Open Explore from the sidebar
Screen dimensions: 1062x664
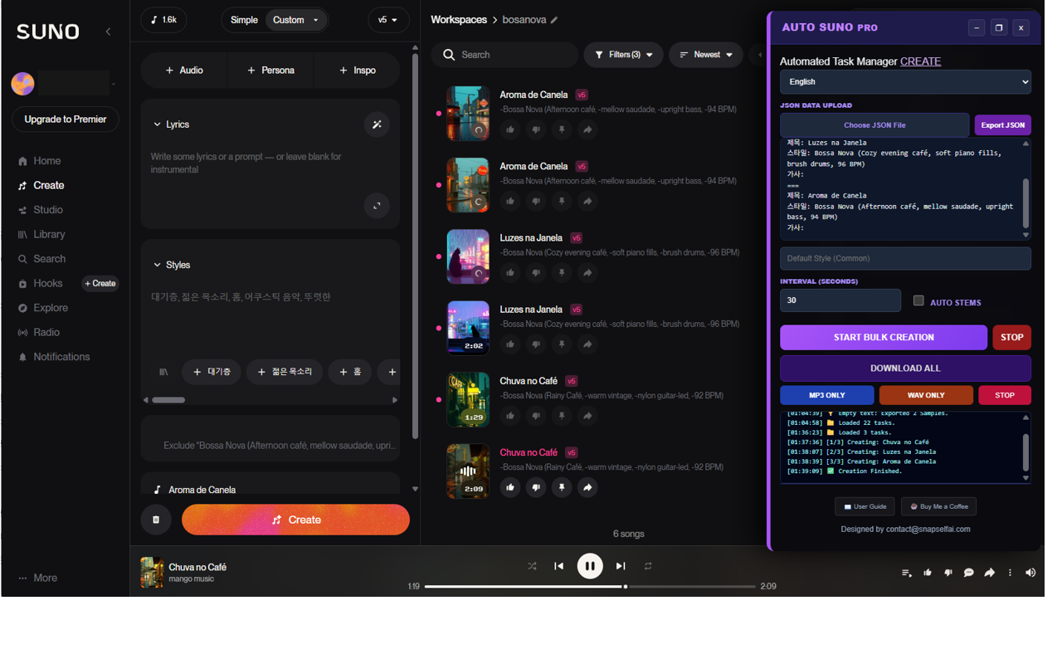42,308
